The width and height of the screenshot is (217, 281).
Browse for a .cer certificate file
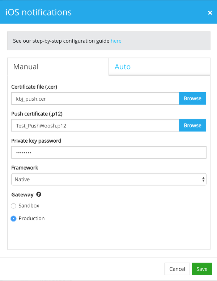(x=192, y=98)
